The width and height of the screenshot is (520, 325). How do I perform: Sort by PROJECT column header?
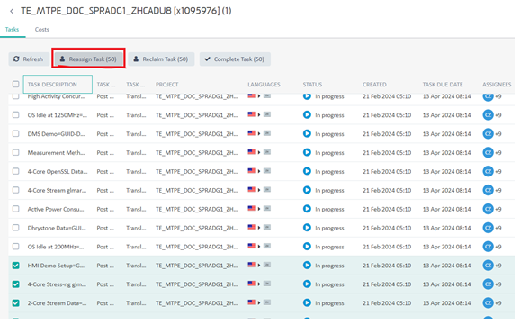coord(167,85)
